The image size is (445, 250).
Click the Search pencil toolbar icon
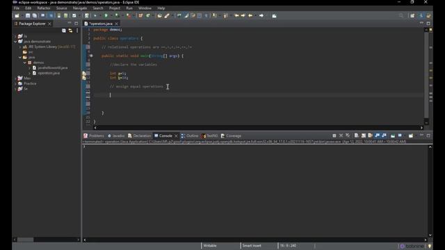pos(167,15)
